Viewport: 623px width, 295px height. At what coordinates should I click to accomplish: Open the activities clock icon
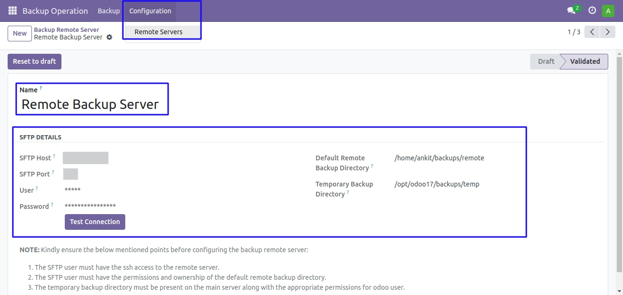pyautogui.click(x=592, y=10)
